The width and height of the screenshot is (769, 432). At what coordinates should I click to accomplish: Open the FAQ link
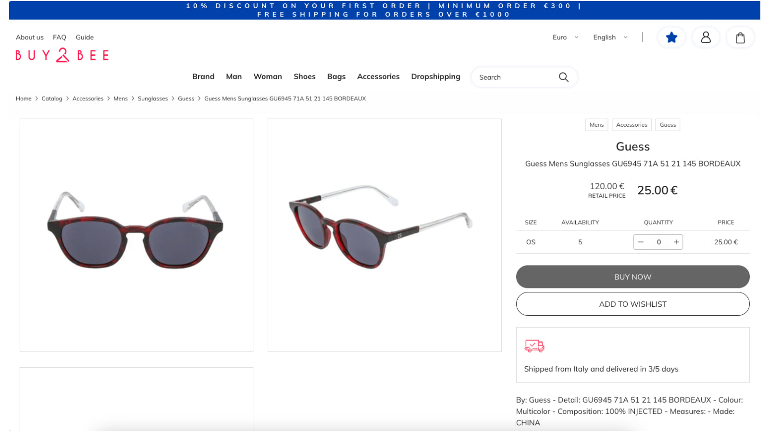(60, 37)
